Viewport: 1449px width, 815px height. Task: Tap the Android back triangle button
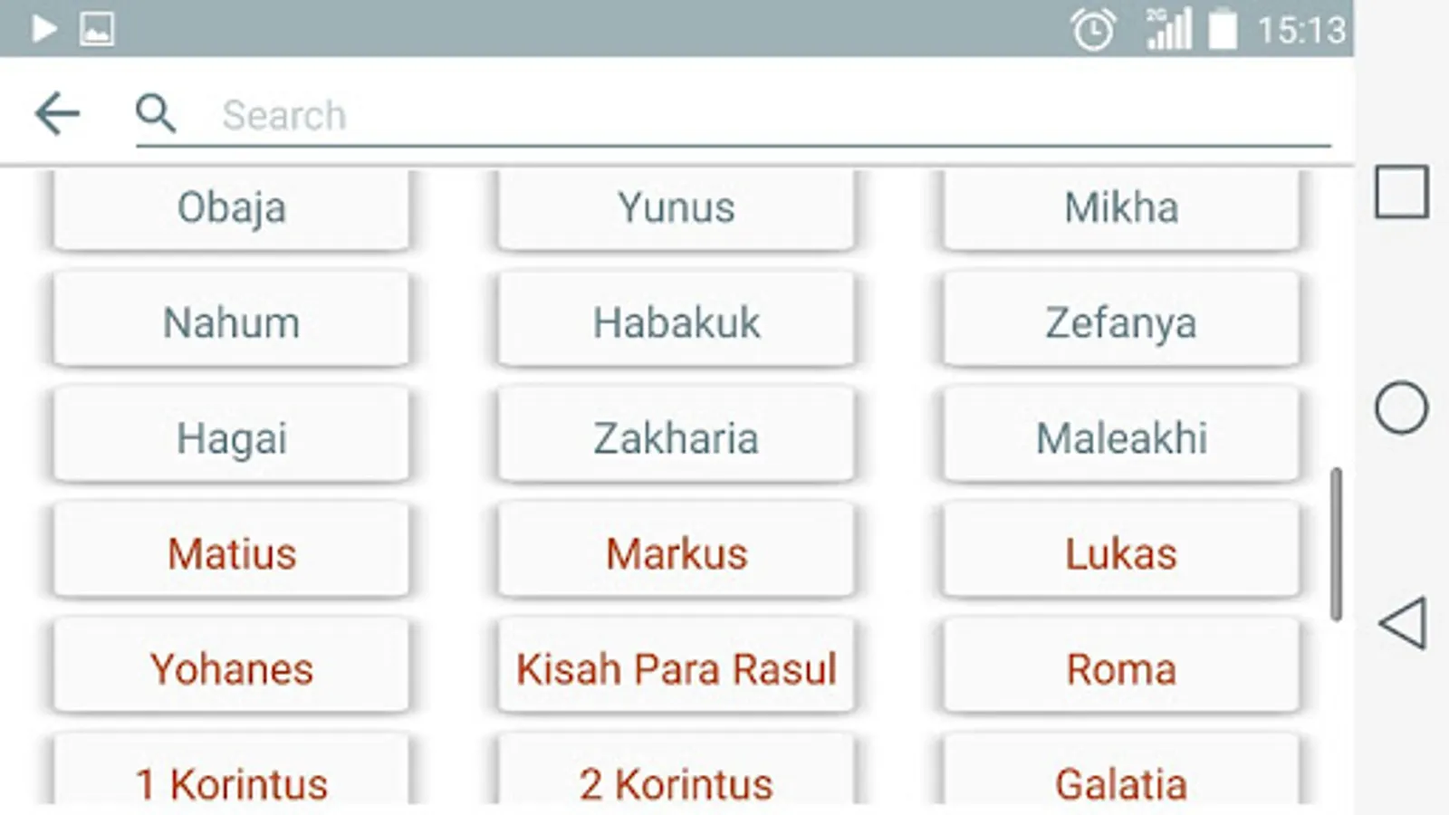[1403, 623]
